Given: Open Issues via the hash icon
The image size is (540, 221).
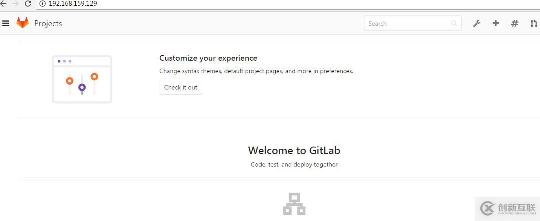Looking at the screenshot, I should [x=515, y=23].
